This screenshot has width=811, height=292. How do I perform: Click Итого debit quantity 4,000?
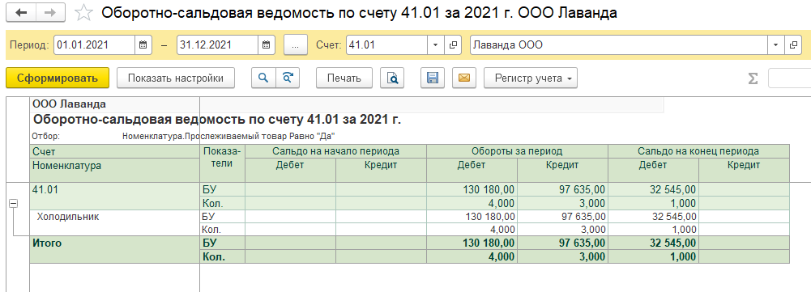click(472, 256)
